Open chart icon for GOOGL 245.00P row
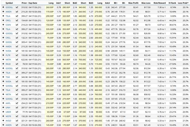This screenshot has height=127, width=190. point(17,33)
